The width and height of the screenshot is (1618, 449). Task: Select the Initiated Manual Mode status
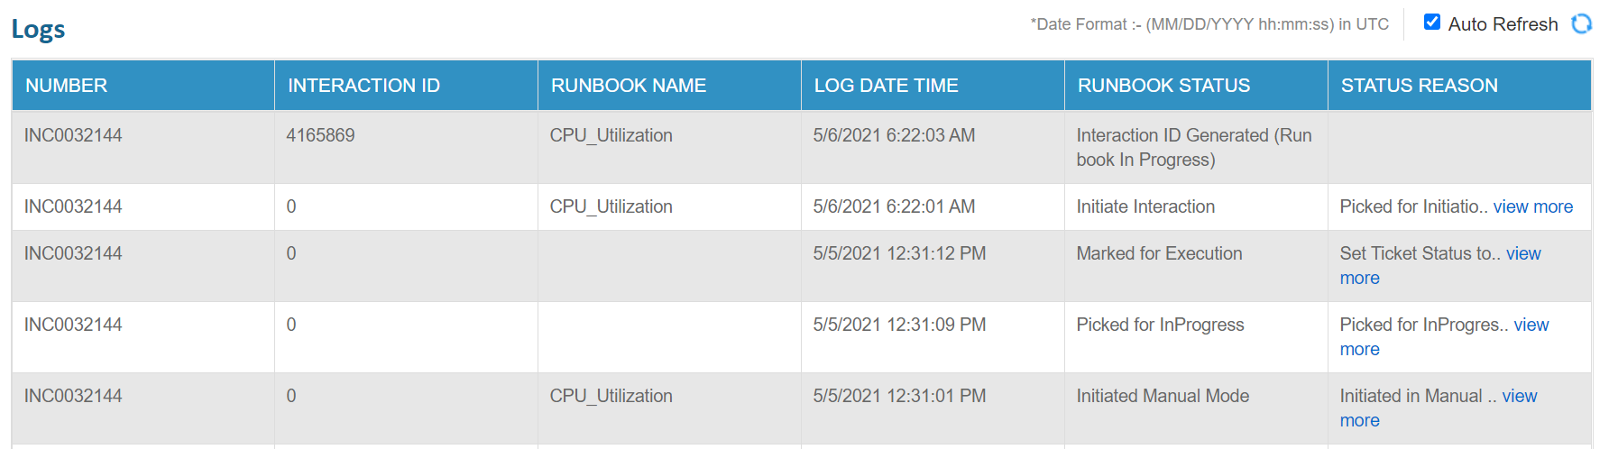click(1163, 396)
